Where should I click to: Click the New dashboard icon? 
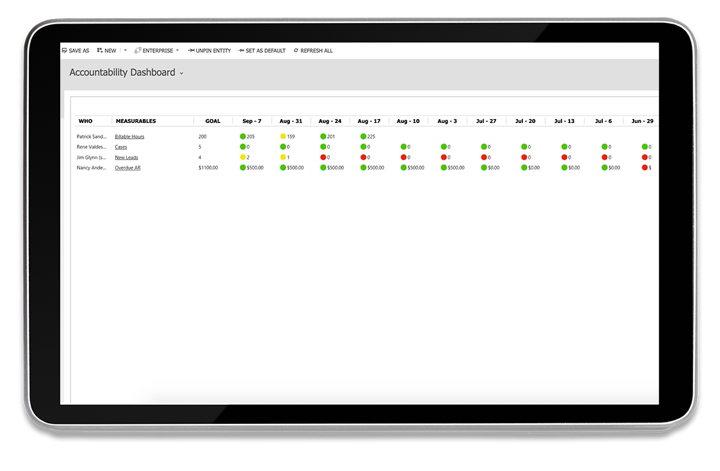coord(99,50)
